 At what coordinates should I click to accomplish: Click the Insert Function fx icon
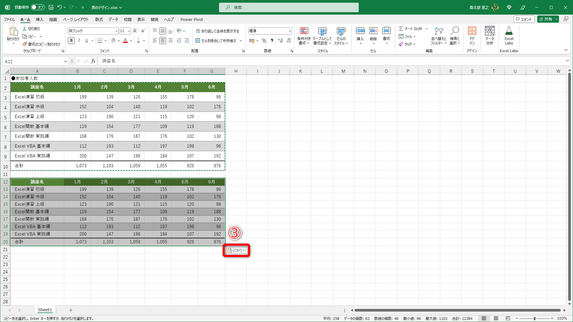(x=93, y=61)
